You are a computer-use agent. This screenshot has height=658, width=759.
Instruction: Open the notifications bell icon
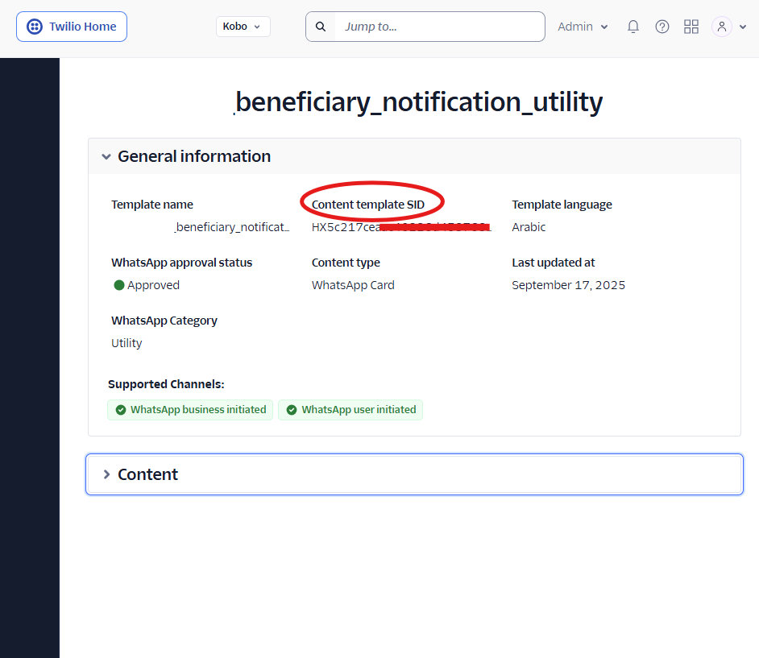tap(633, 27)
